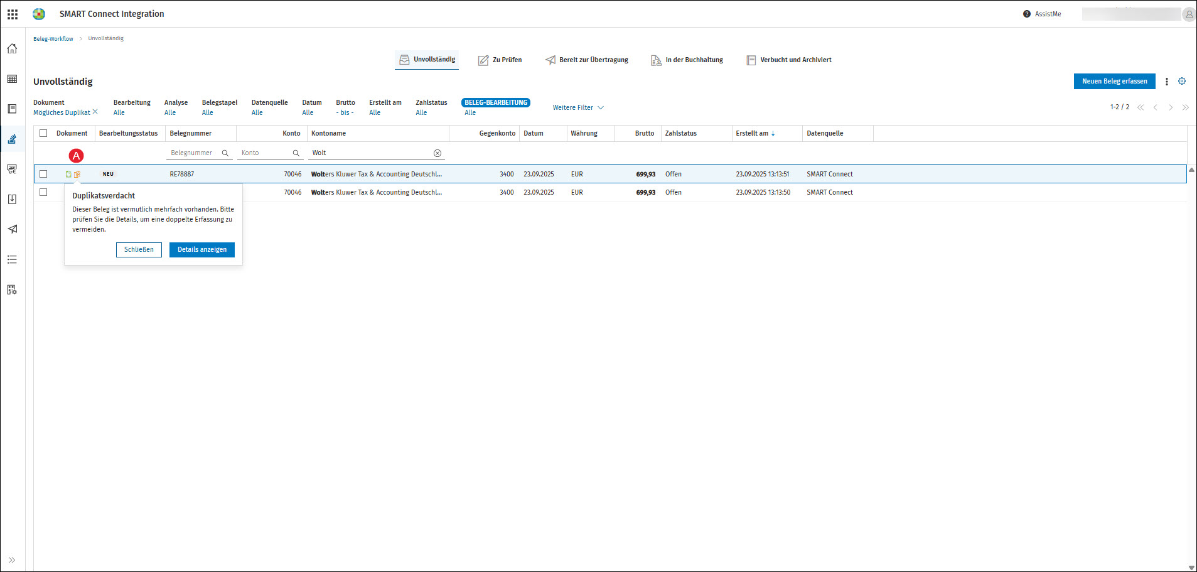
Task: Select the checkbox for row RE78887
Action: pyautogui.click(x=43, y=174)
